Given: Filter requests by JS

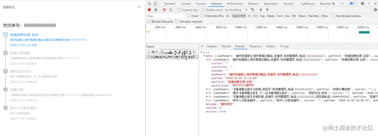Looking at the screenshot, I should (x=249, y=16).
